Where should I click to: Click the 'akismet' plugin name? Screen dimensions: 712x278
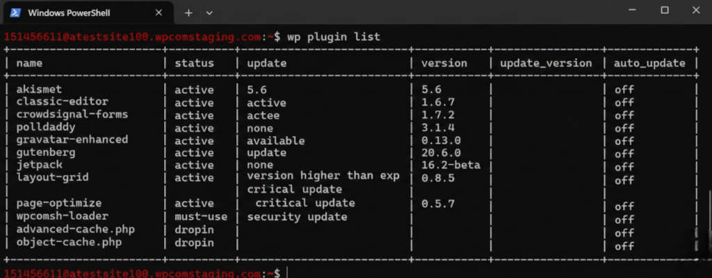[39, 89]
